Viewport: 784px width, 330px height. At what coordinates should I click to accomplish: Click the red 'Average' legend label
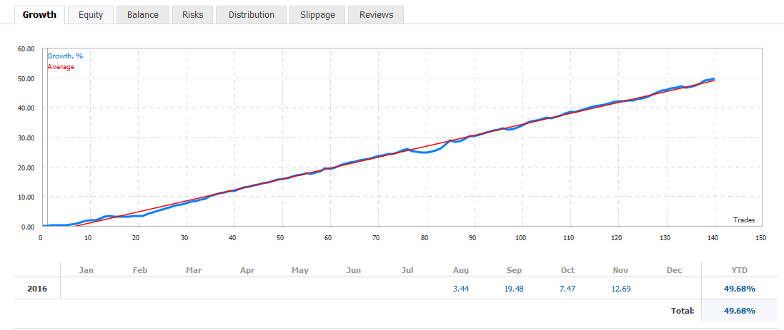click(x=61, y=67)
